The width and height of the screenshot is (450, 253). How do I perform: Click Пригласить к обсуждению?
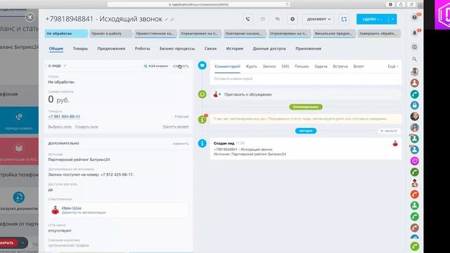tap(248, 94)
